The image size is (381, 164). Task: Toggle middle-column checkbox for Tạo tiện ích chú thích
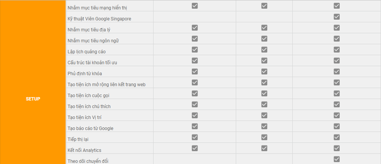point(264,104)
